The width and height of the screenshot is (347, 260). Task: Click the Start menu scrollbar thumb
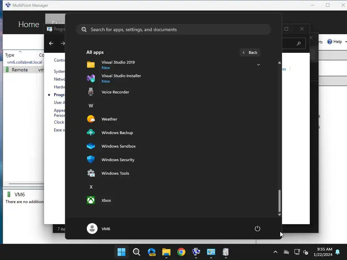coord(279,201)
